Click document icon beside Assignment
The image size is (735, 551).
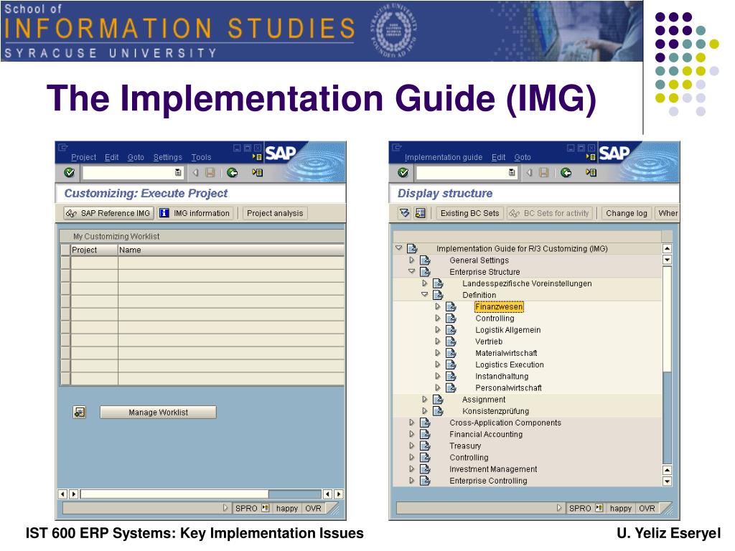439,400
